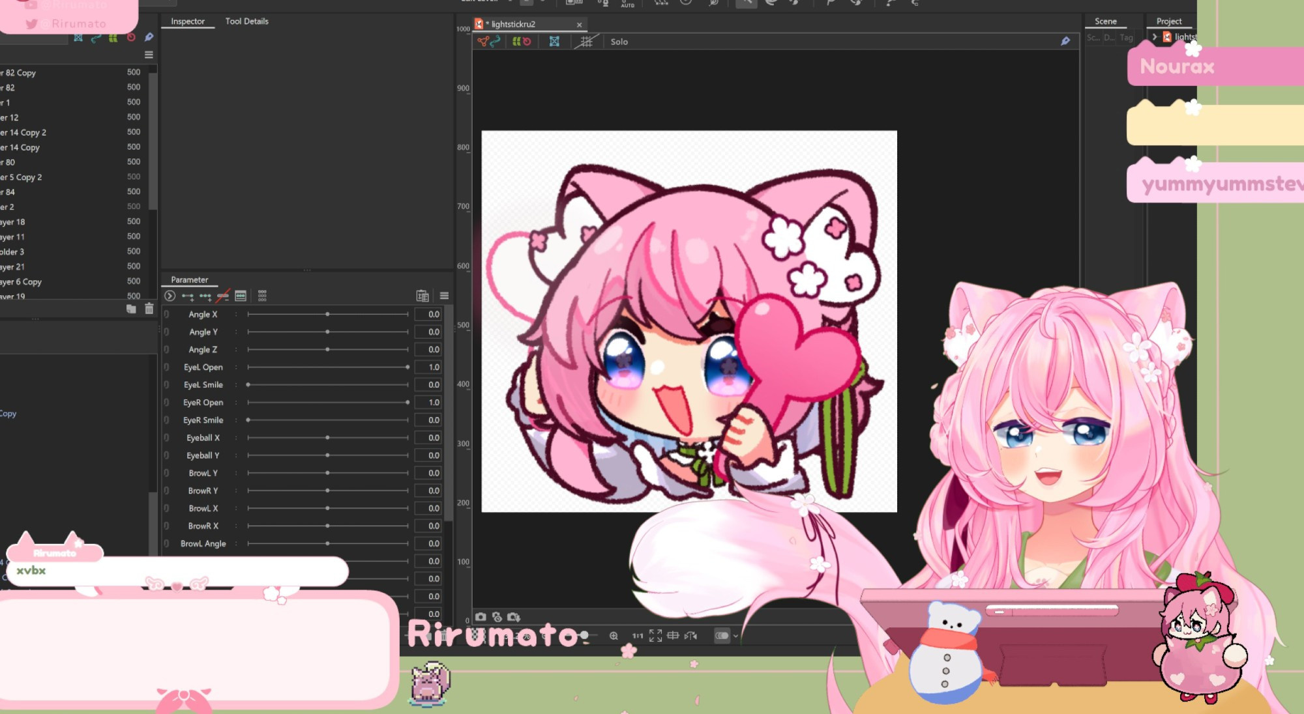Toggle the grid display icon in view toolbar

point(586,42)
